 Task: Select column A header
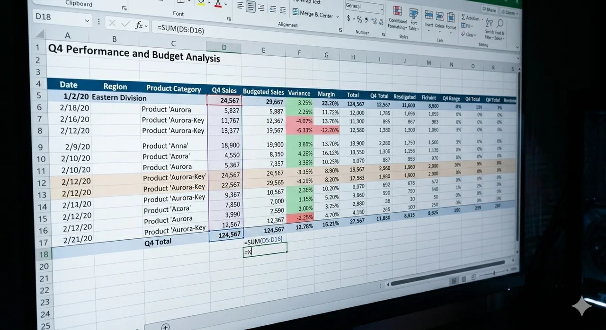[x=68, y=35]
